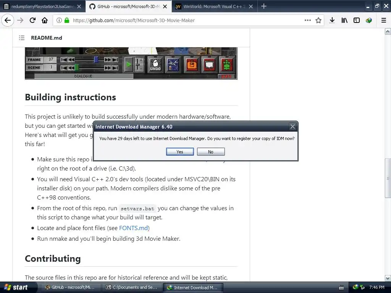Click the README.md heading text
This screenshot has height=293, width=391.
46,38
